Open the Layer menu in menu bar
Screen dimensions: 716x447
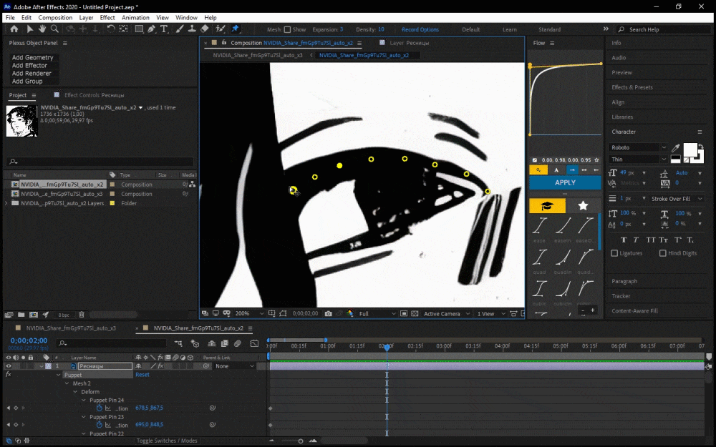pyautogui.click(x=86, y=18)
